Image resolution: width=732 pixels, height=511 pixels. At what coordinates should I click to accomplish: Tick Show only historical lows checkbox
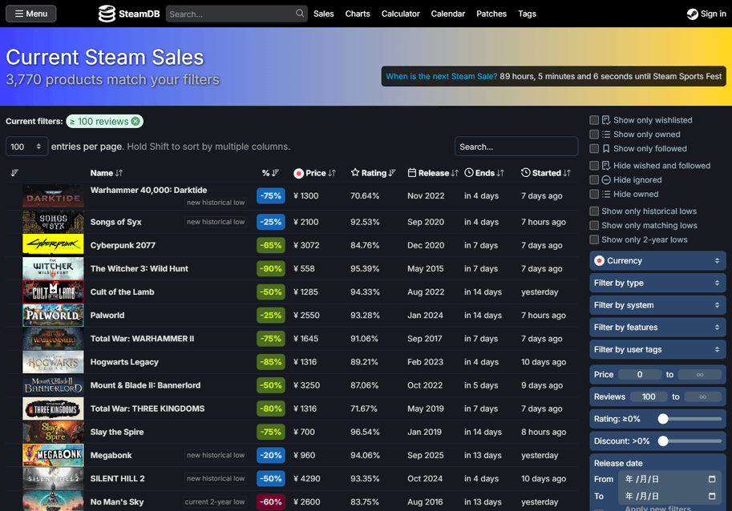click(594, 211)
